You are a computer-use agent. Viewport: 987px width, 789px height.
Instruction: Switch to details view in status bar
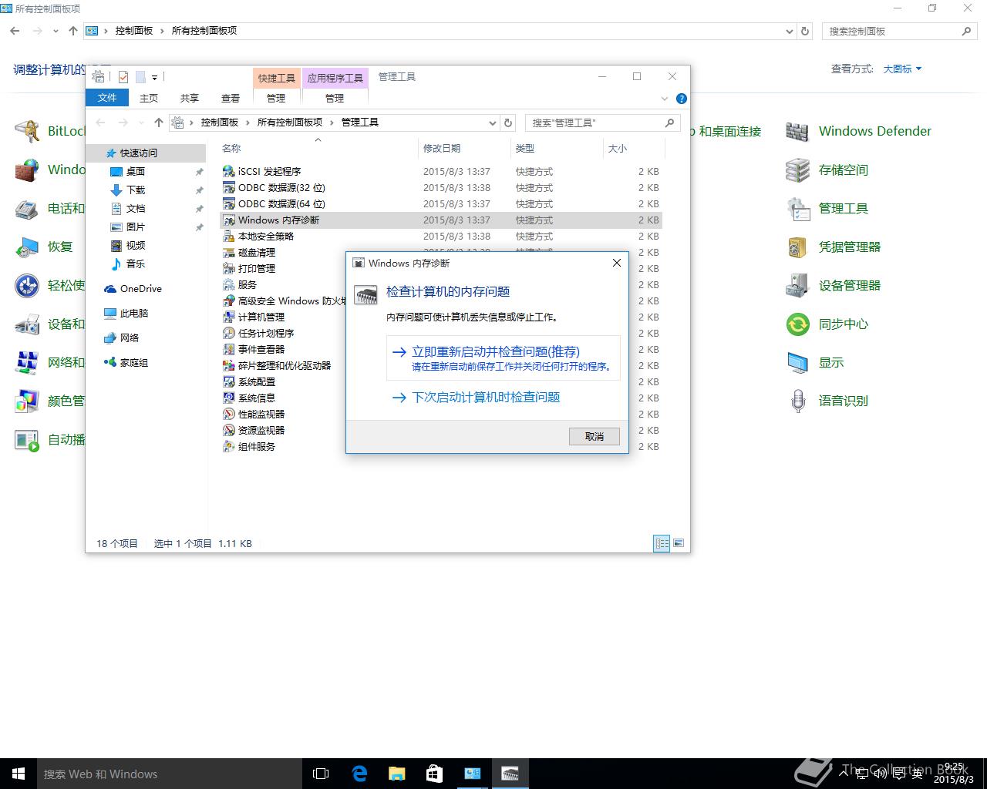pos(662,543)
